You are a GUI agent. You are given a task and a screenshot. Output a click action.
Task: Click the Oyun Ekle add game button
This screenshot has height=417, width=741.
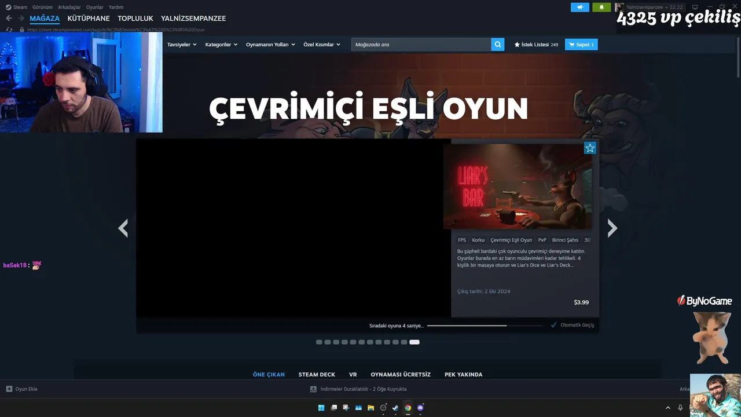[22, 389]
